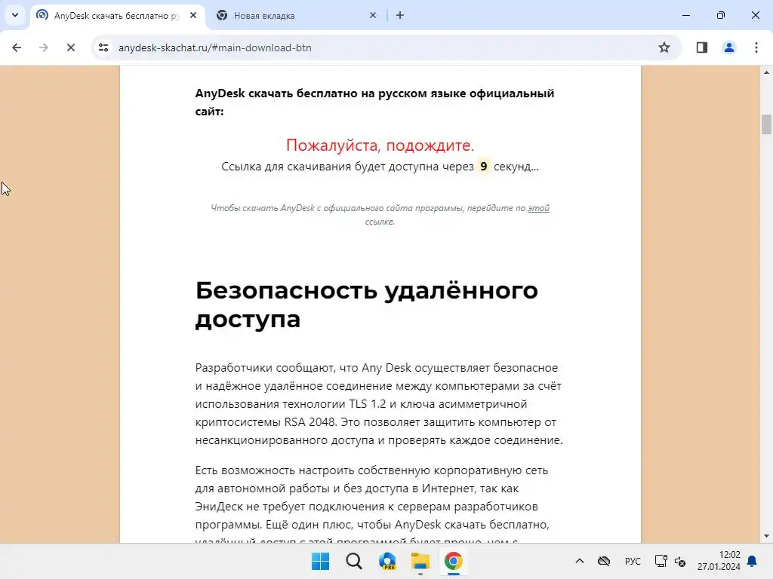This screenshot has height=579, width=773.
Task: Click the Chrome icon in taskbar
Action: [x=454, y=561]
